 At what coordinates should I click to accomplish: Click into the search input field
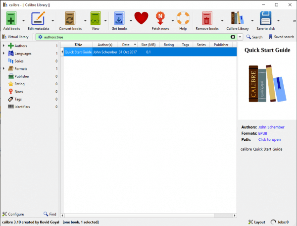pyautogui.click(x=134, y=37)
